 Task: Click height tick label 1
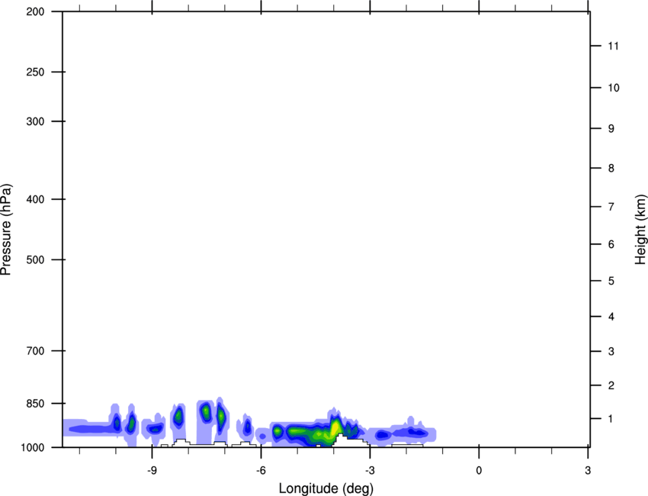(611, 419)
